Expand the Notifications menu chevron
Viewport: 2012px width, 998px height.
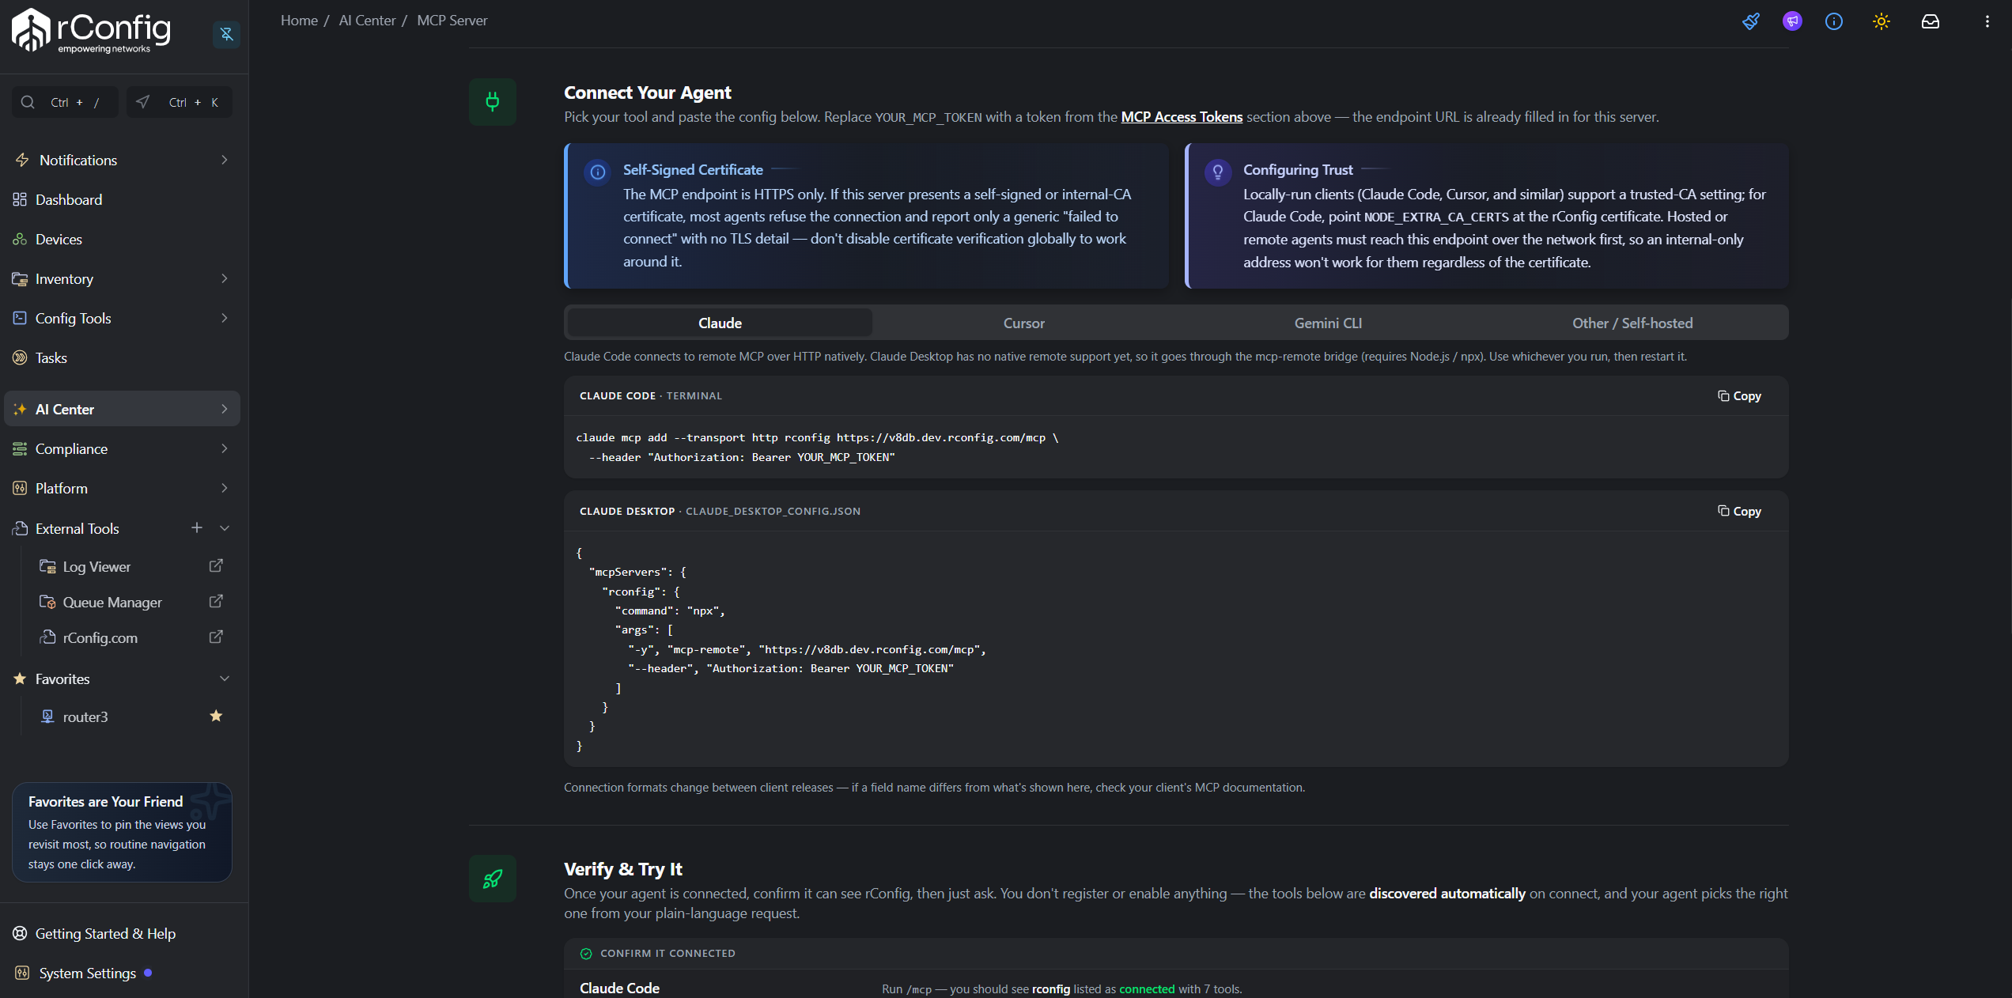click(225, 160)
